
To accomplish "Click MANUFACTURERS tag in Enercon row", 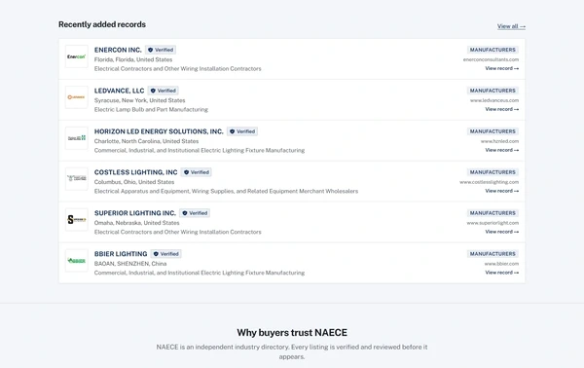I will tap(493, 50).
